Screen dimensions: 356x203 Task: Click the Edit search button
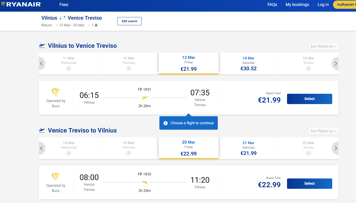click(129, 21)
